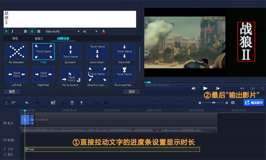Select the No Animation effect
Image resolution: width=266 pixels, height=160 pixels.
(x=16, y=54)
